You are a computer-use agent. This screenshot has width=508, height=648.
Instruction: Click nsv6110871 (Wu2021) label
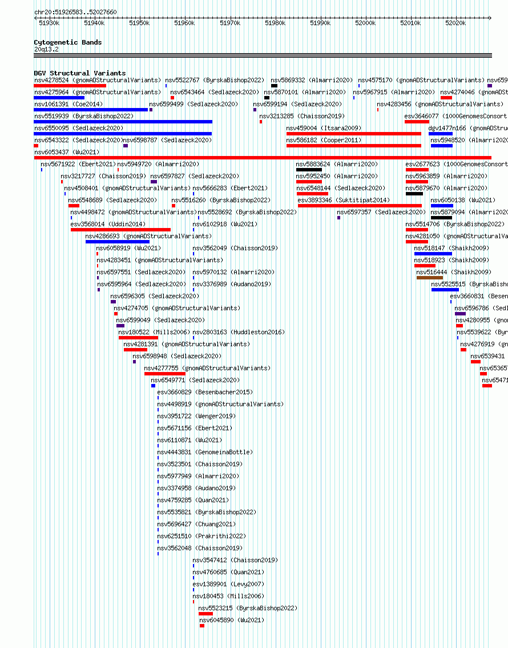click(190, 440)
